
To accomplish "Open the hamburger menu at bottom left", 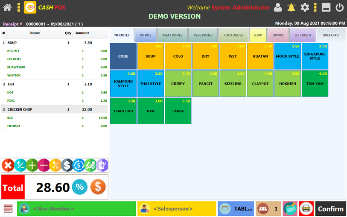I will [8, 209].
